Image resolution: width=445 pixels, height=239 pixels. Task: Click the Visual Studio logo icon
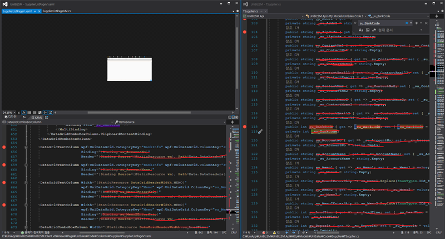(4, 3)
